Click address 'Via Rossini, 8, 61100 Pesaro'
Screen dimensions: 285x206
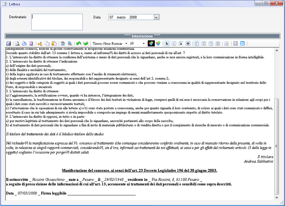pyautogui.click(x=175, y=180)
